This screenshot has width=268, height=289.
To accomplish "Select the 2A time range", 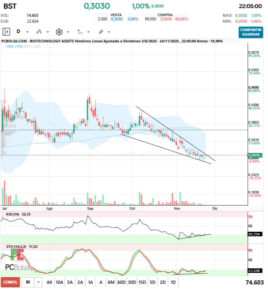I will click(x=80, y=282).
